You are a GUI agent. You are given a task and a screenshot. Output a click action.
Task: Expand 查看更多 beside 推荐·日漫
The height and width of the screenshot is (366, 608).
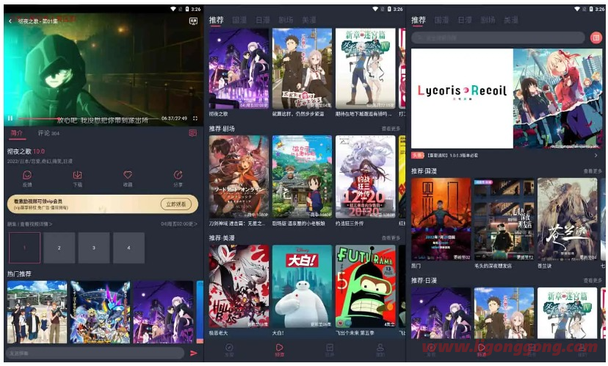tap(593, 280)
